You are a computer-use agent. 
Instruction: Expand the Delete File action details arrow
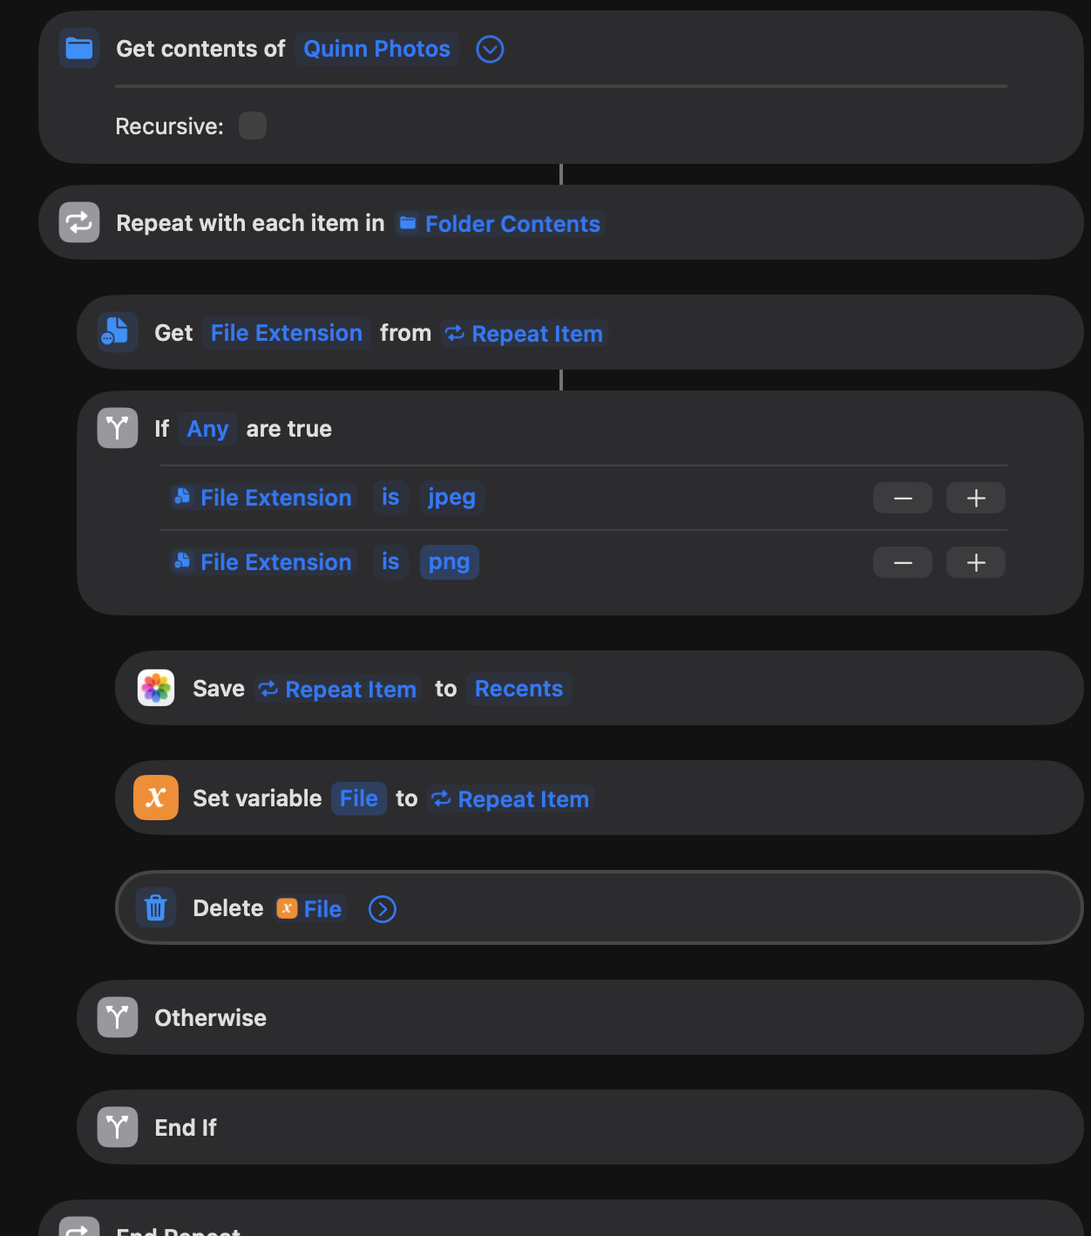383,909
